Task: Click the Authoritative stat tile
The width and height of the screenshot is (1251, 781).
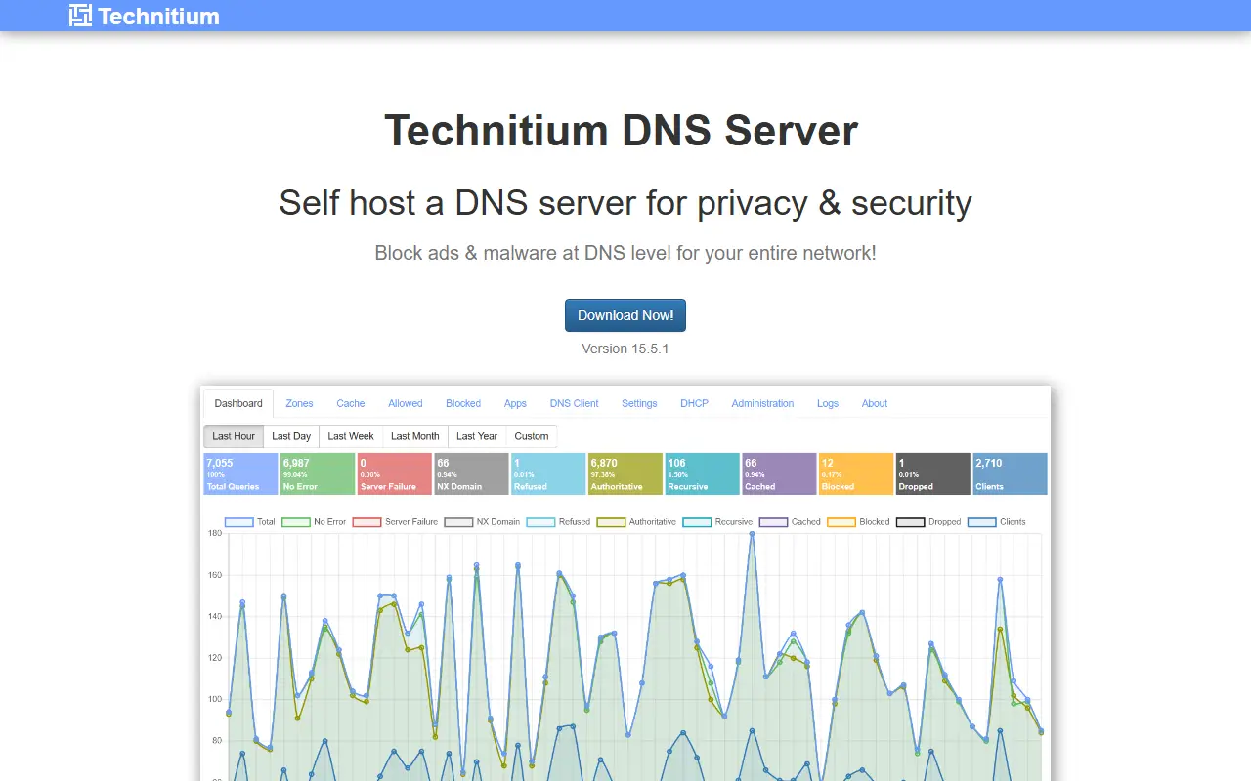Action: pos(625,473)
